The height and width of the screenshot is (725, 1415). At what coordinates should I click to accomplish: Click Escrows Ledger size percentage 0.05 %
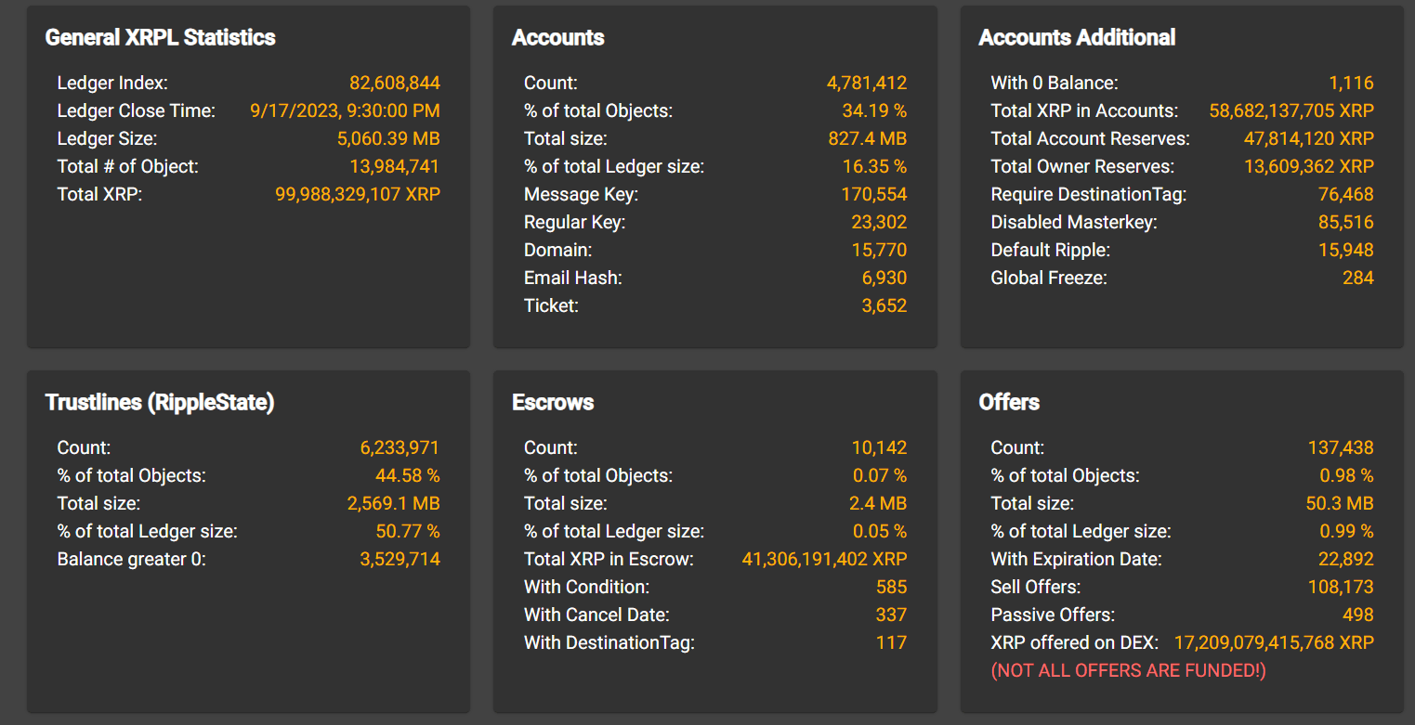coord(880,531)
